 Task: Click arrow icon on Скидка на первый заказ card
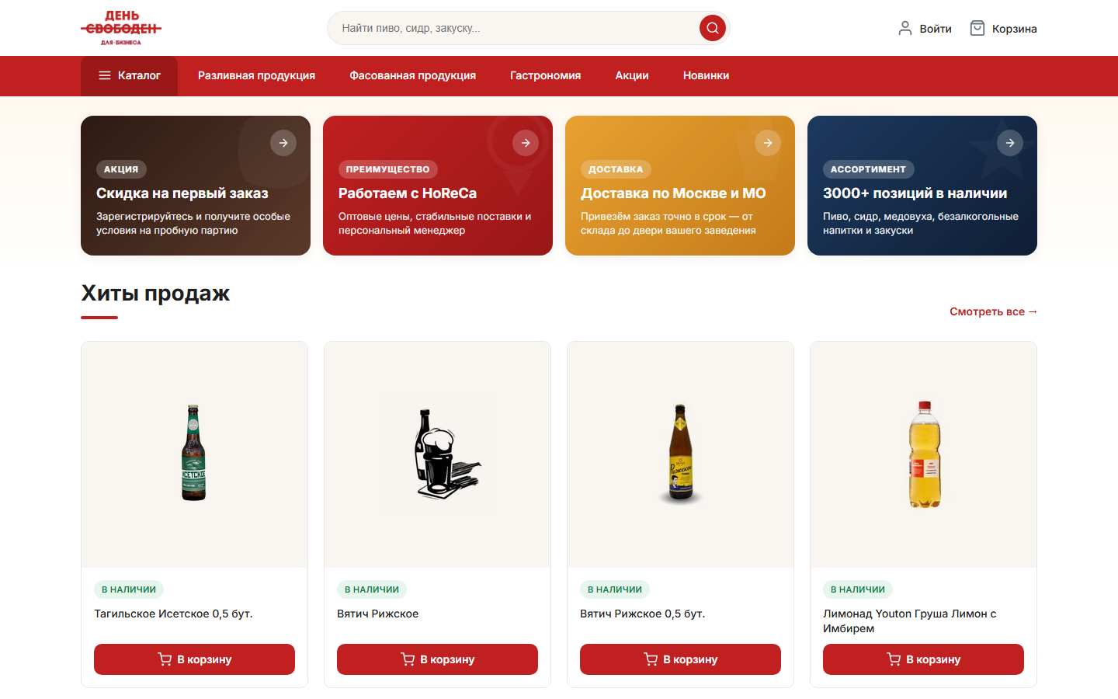[x=283, y=143]
